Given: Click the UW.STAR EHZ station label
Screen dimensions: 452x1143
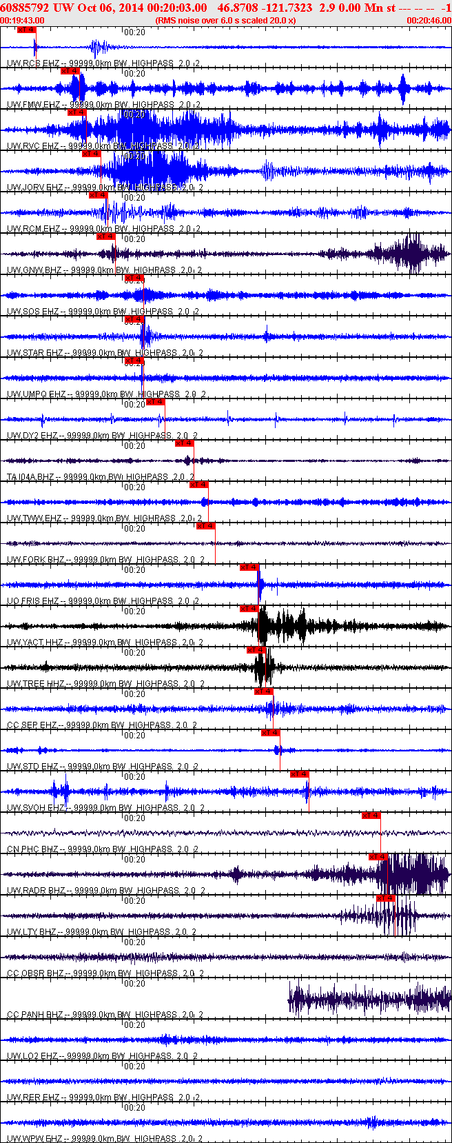Looking at the screenshot, I should pyautogui.click(x=35, y=353).
